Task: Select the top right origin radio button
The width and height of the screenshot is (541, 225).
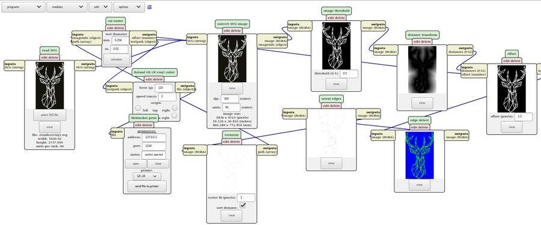Action: pos(174,108)
